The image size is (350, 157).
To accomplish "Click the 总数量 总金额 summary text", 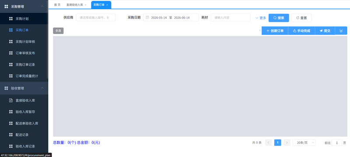I will (x=77, y=143).
